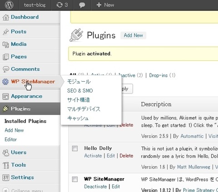This screenshot has width=218, height=192.
Task: Tick the Hello Dolly plugin checkbox
Action: (75, 148)
